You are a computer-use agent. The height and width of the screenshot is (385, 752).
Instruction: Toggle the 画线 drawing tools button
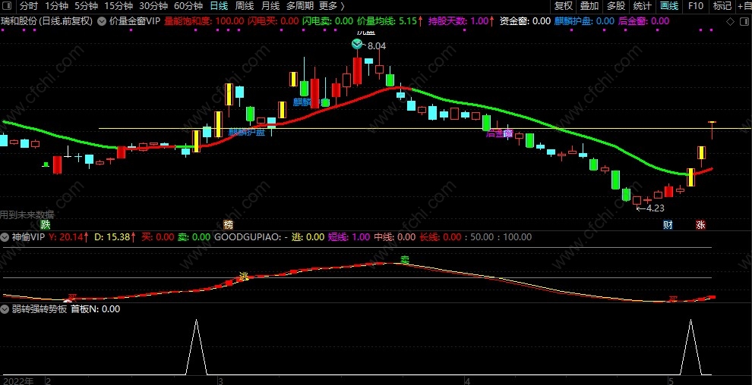coord(669,6)
